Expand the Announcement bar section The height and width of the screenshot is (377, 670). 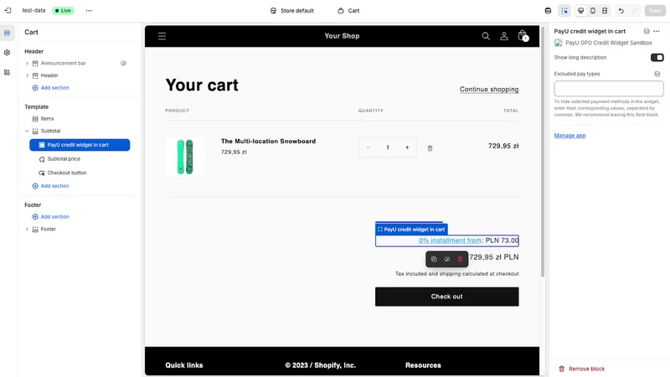[27, 64]
